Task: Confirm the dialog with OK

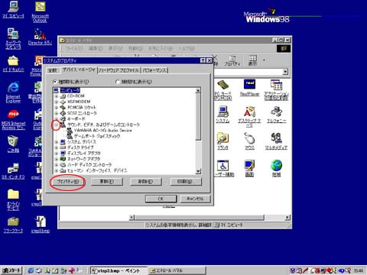Action: pyautogui.click(x=161, y=199)
